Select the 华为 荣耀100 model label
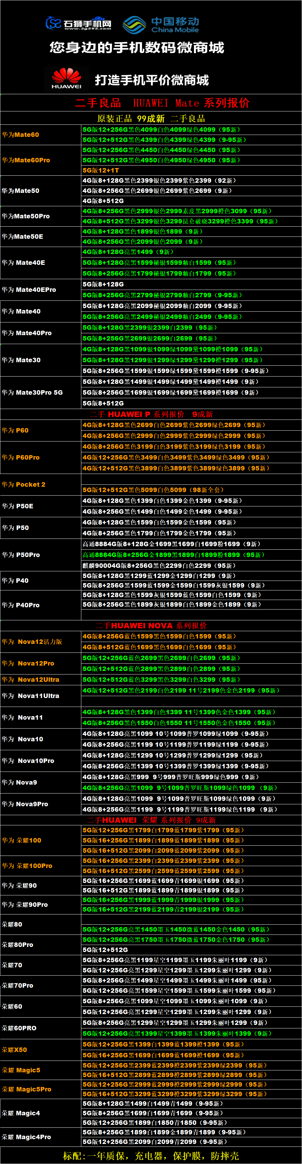The height and width of the screenshot is (1164, 302). [22, 841]
